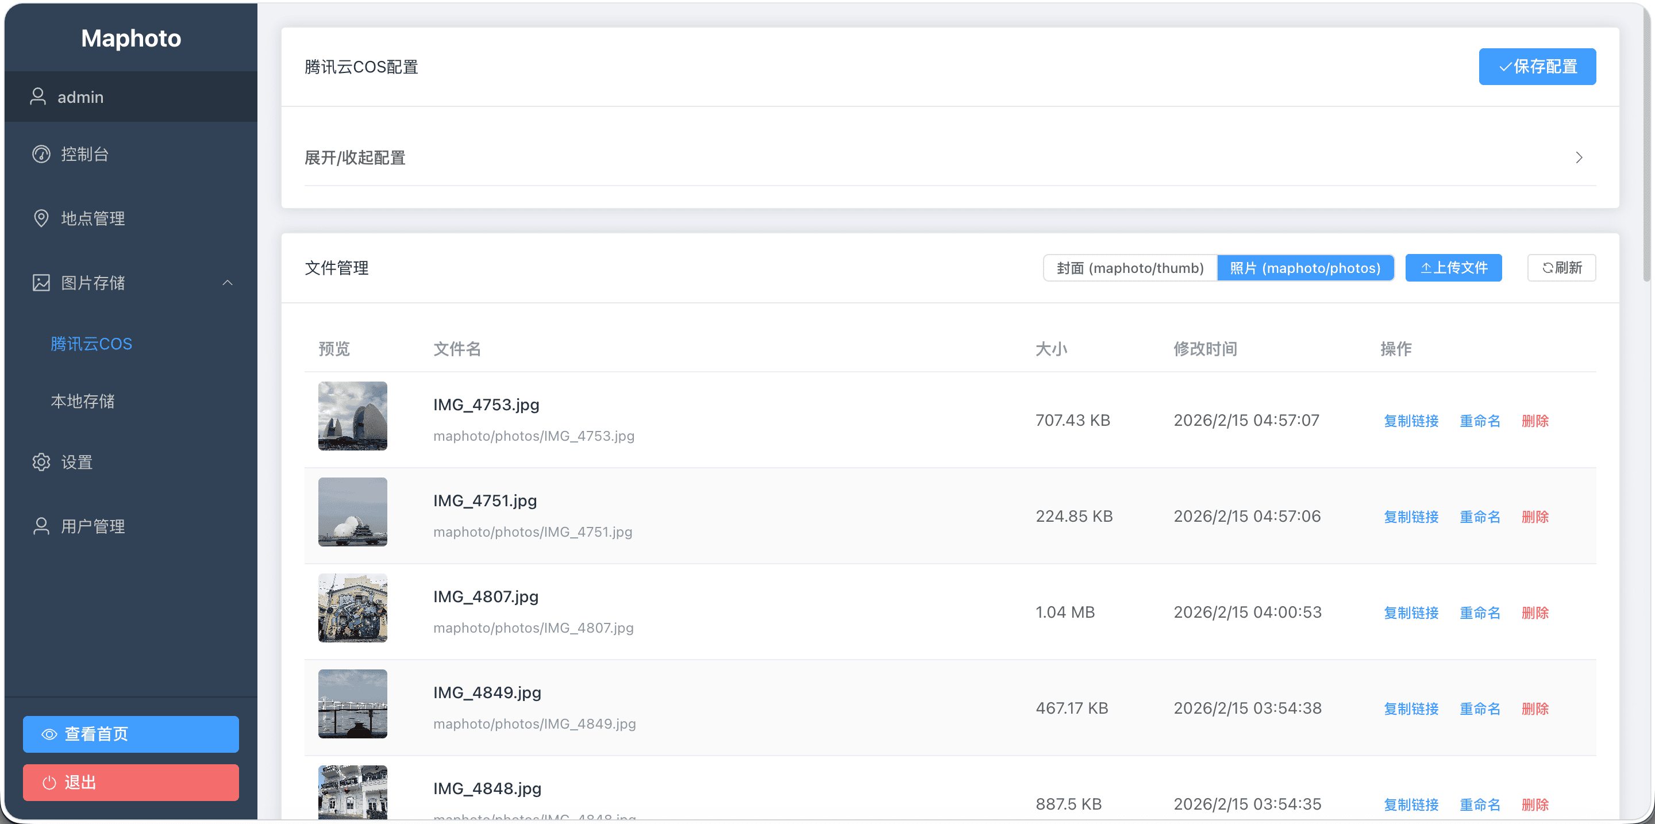Click the power icon on 退出 button

[x=49, y=782]
